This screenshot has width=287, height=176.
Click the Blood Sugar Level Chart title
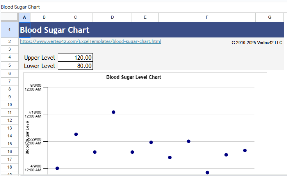134,77
